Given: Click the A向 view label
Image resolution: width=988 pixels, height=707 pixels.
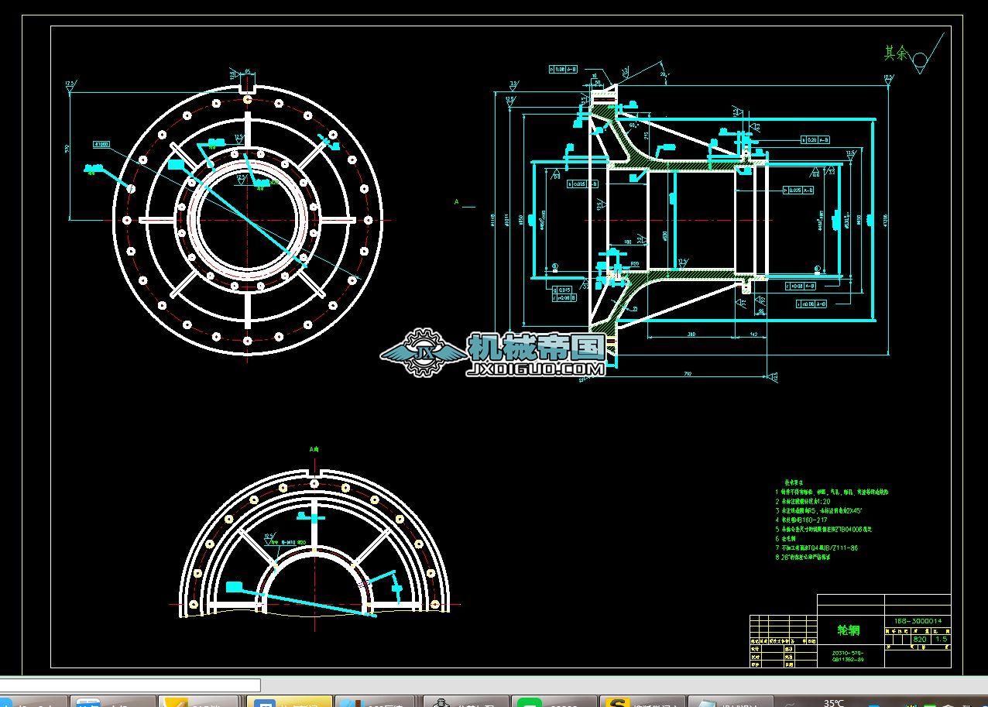Looking at the screenshot, I should [314, 448].
